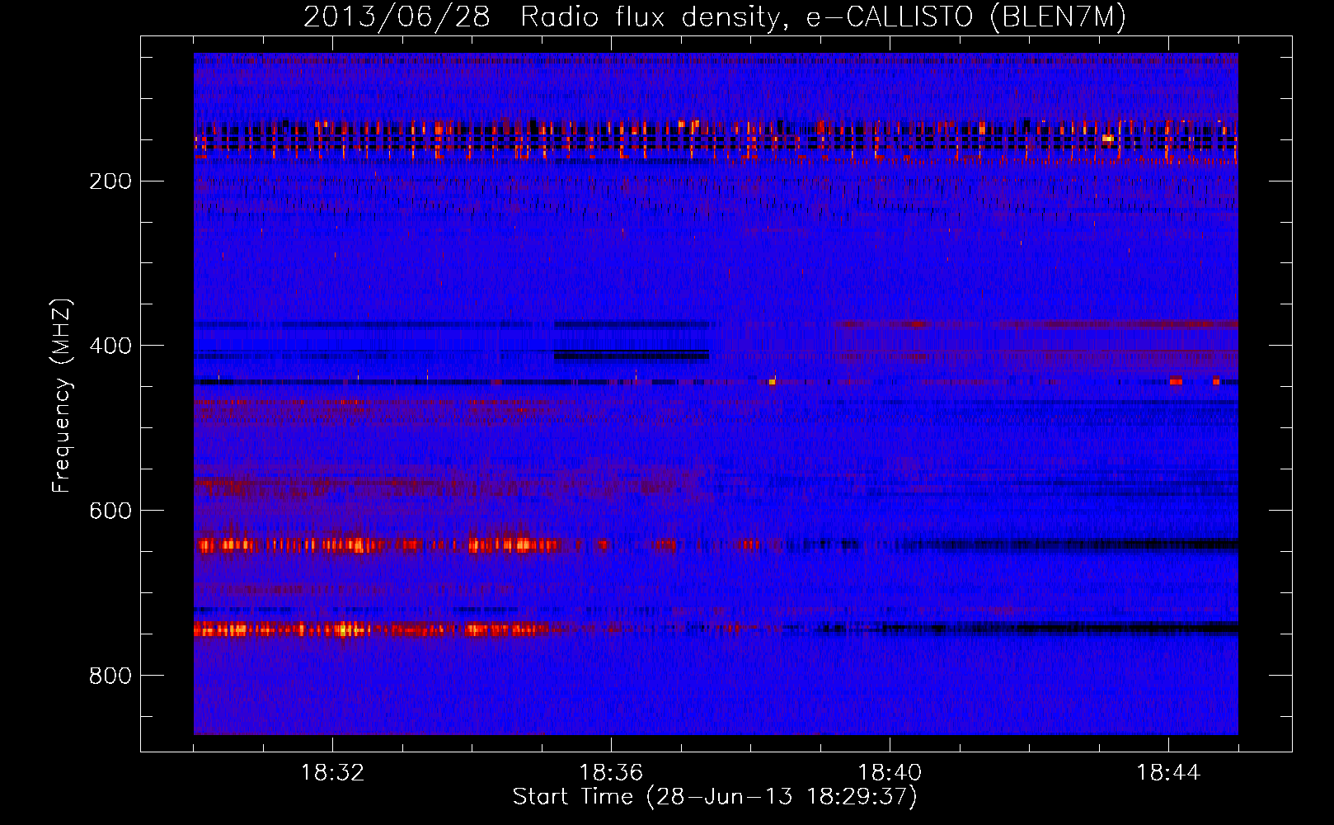Screen dimensions: 1334x825
Task: Click the plot title 'Radio flux density, e-CALLISTO (BLEN7M)'
Action: tap(823, 17)
